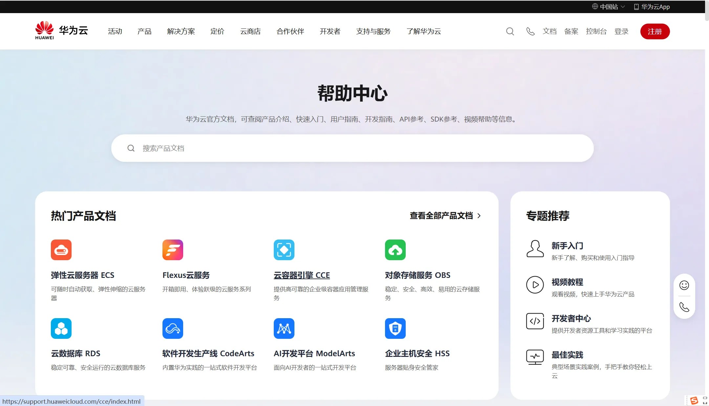The width and height of the screenshot is (709, 406).
Task: Open the 支持与服务 menu item
Action: click(x=373, y=31)
